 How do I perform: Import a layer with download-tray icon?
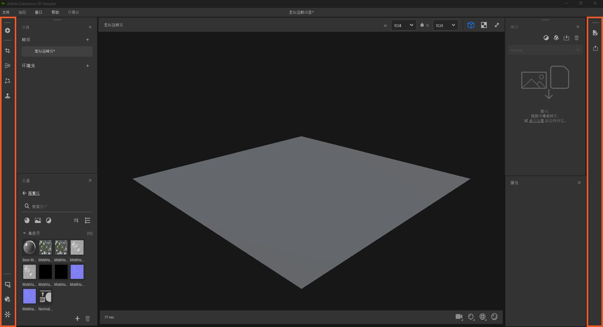pos(566,38)
